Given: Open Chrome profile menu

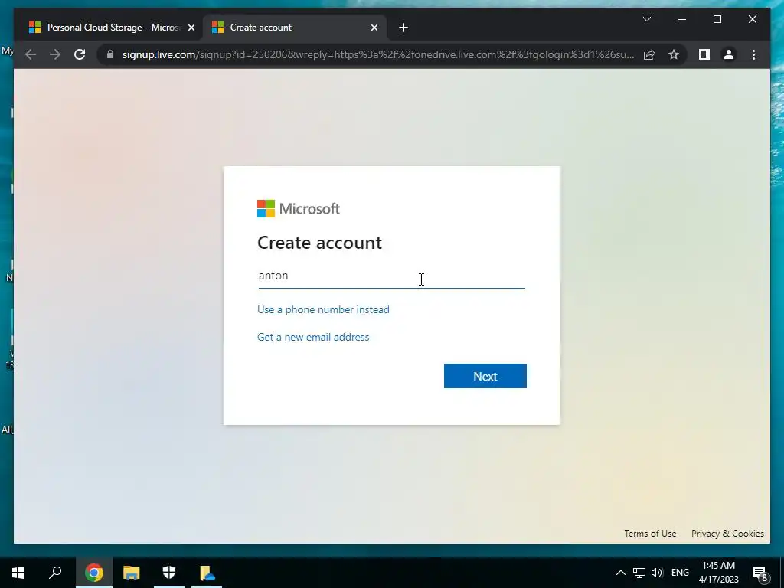Looking at the screenshot, I should coord(729,54).
